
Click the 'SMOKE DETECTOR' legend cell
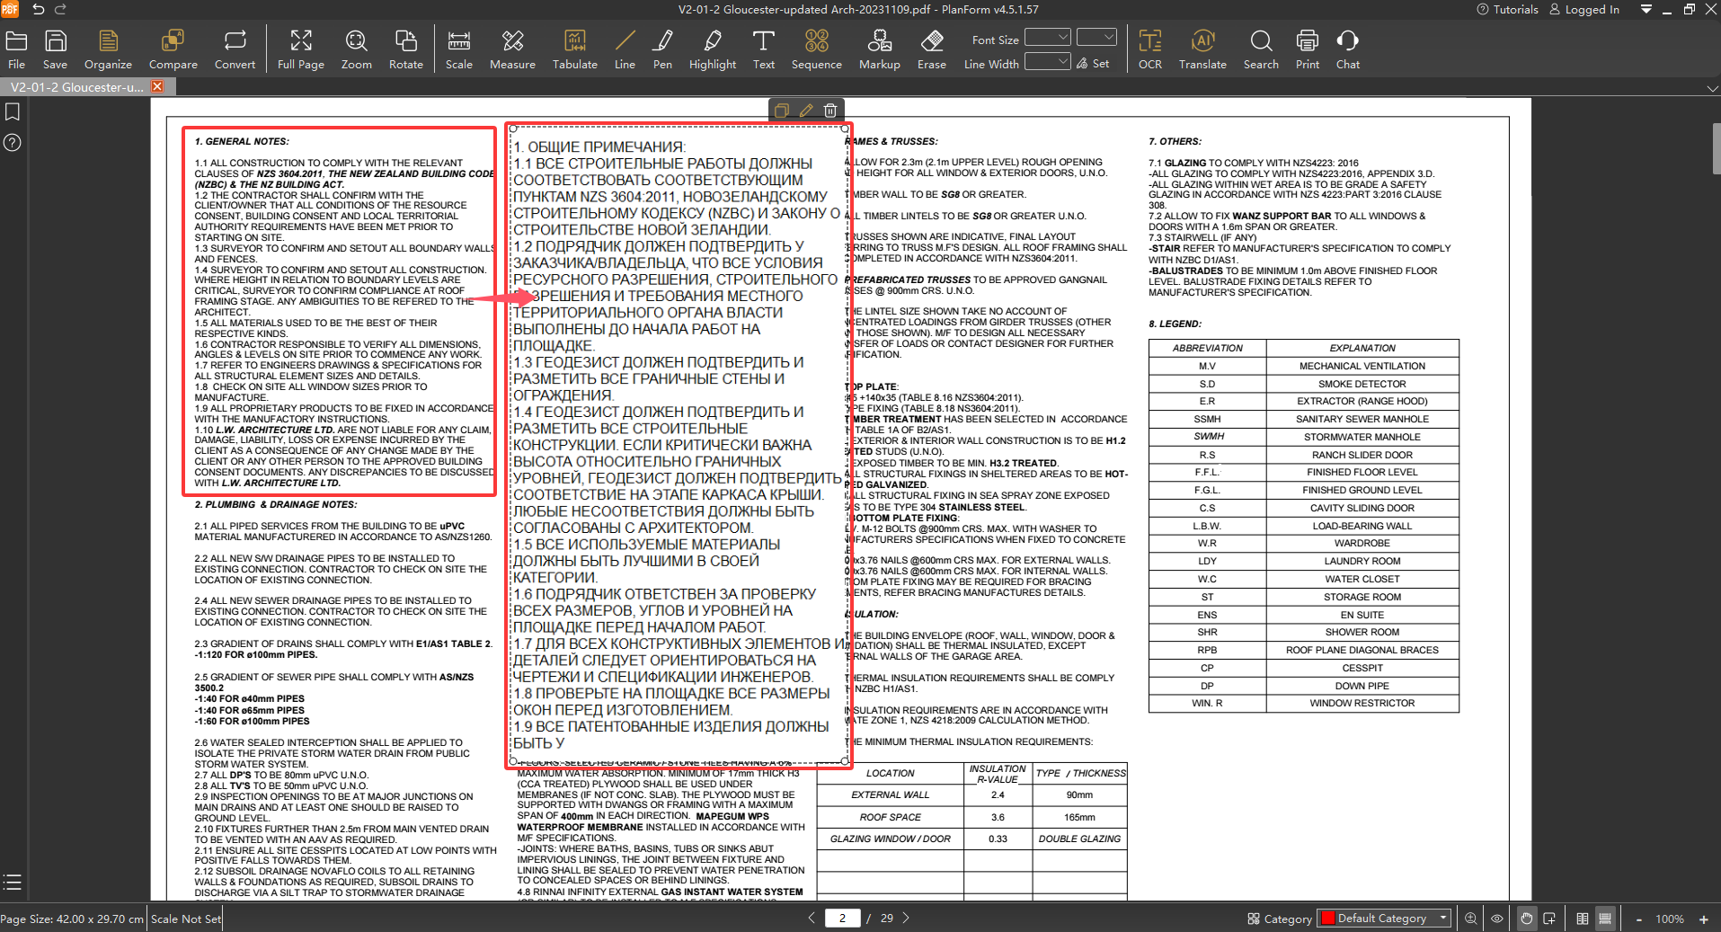1362,384
